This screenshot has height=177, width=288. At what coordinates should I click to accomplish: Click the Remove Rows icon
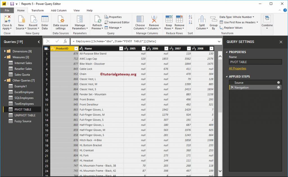coord(179,19)
